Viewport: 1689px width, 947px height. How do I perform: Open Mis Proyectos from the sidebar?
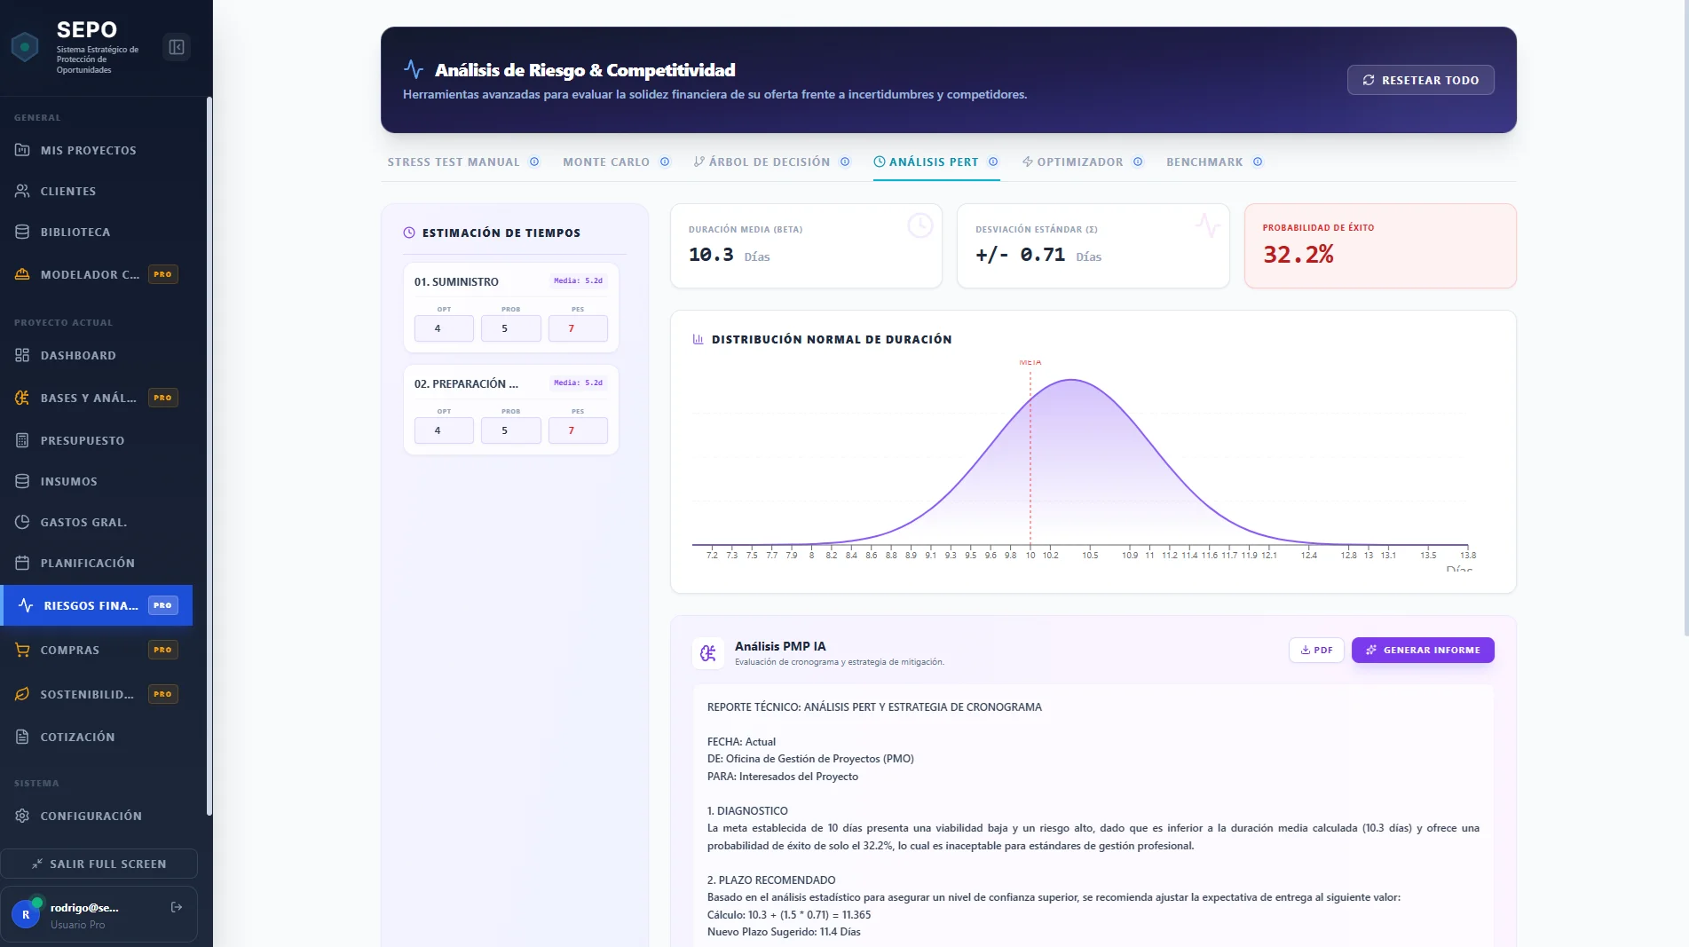pos(88,150)
